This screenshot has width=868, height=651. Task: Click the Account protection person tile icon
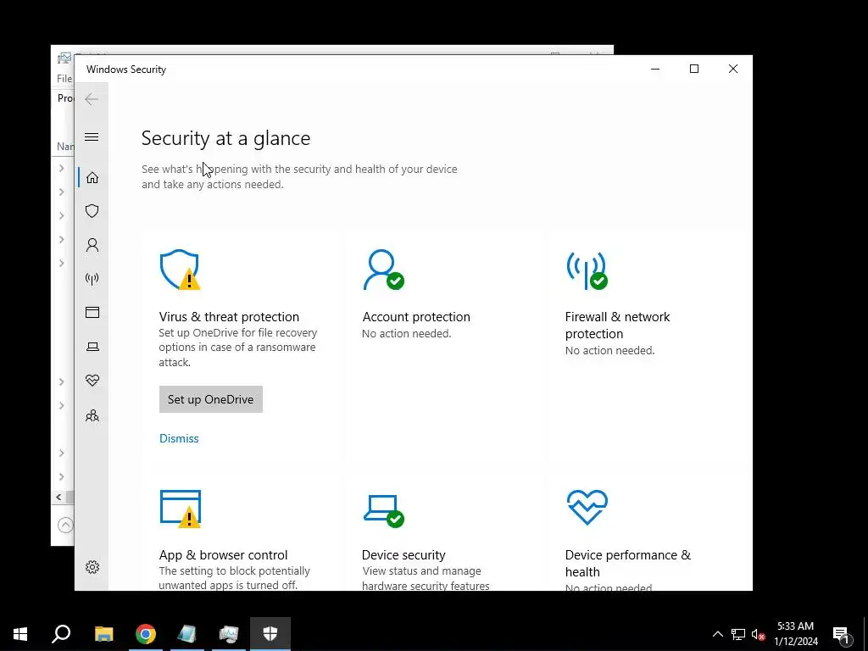coord(383,270)
